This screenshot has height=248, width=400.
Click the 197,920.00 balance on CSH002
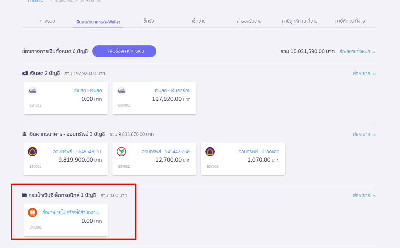pyautogui.click(x=167, y=99)
